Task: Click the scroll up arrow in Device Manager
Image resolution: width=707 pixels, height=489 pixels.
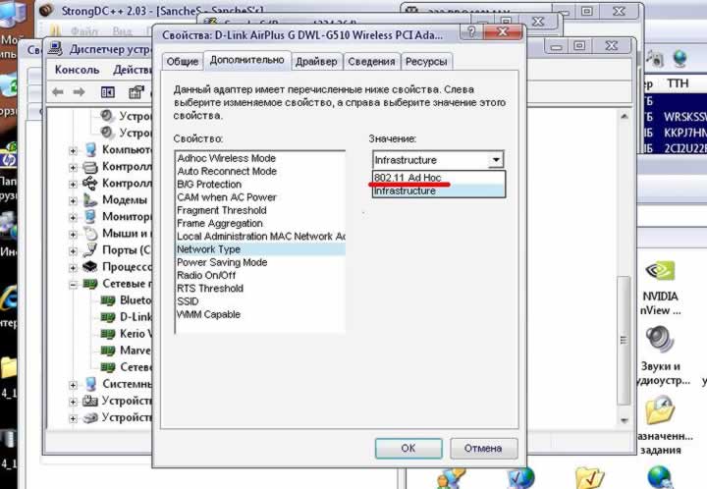Action: [x=625, y=116]
